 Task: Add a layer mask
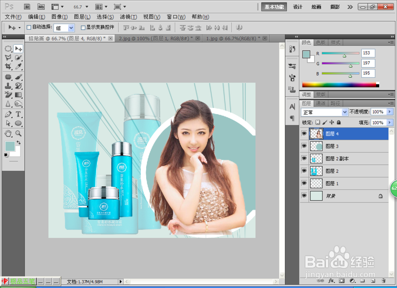(342, 281)
